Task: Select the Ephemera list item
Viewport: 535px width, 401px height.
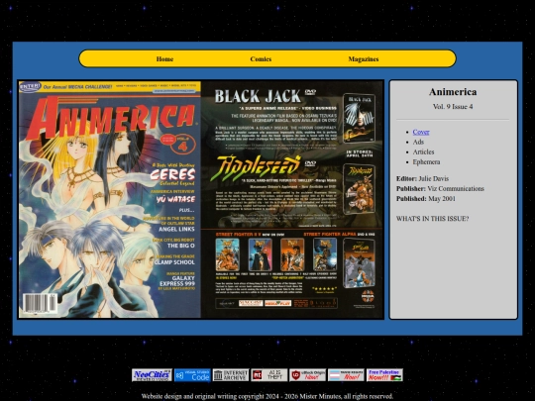Action: (x=426, y=162)
